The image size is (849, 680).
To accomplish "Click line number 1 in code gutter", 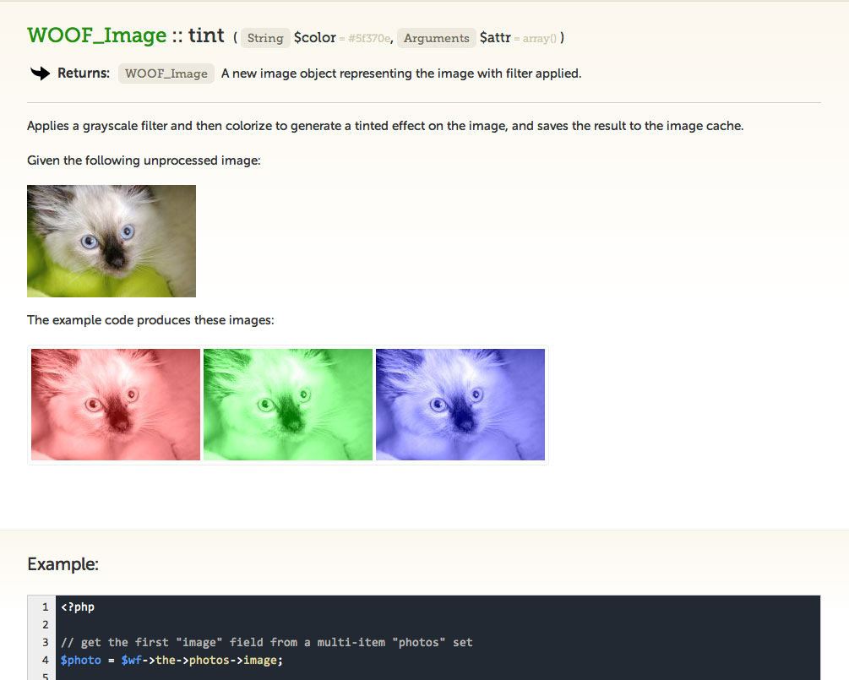I will [45, 607].
